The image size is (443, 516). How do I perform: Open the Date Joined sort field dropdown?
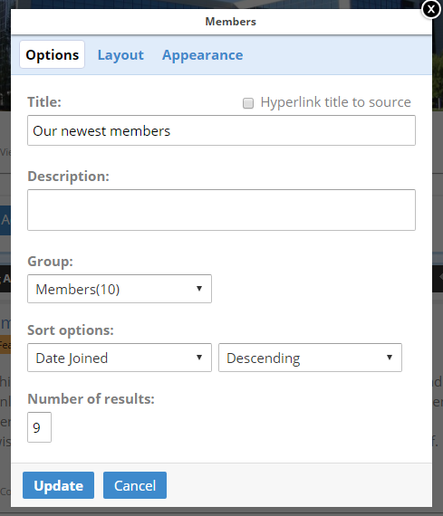click(120, 358)
